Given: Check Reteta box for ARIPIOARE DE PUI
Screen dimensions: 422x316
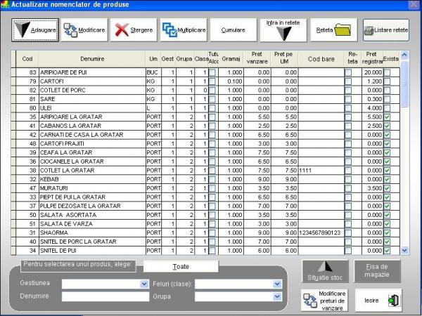Looking at the screenshot, I should click(x=348, y=72).
